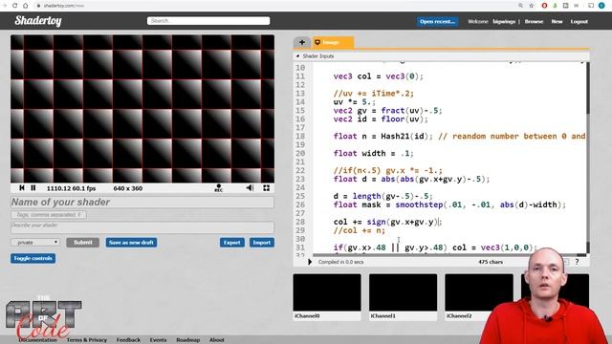Click the Name of your shader field
612x344 pixels.
[x=142, y=202]
